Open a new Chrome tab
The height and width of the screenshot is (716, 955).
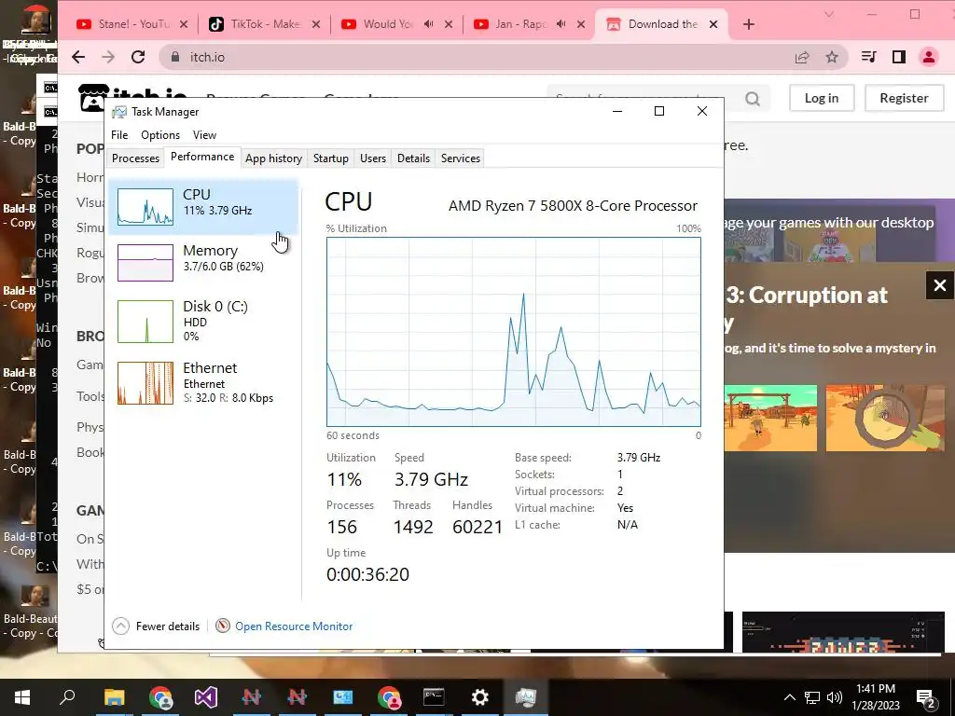click(x=749, y=24)
